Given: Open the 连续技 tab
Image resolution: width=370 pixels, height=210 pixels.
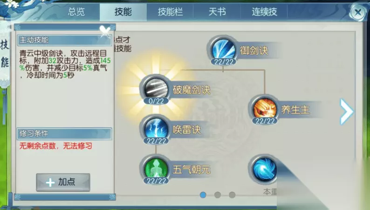Looking at the screenshot, I should tap(264, 12).
